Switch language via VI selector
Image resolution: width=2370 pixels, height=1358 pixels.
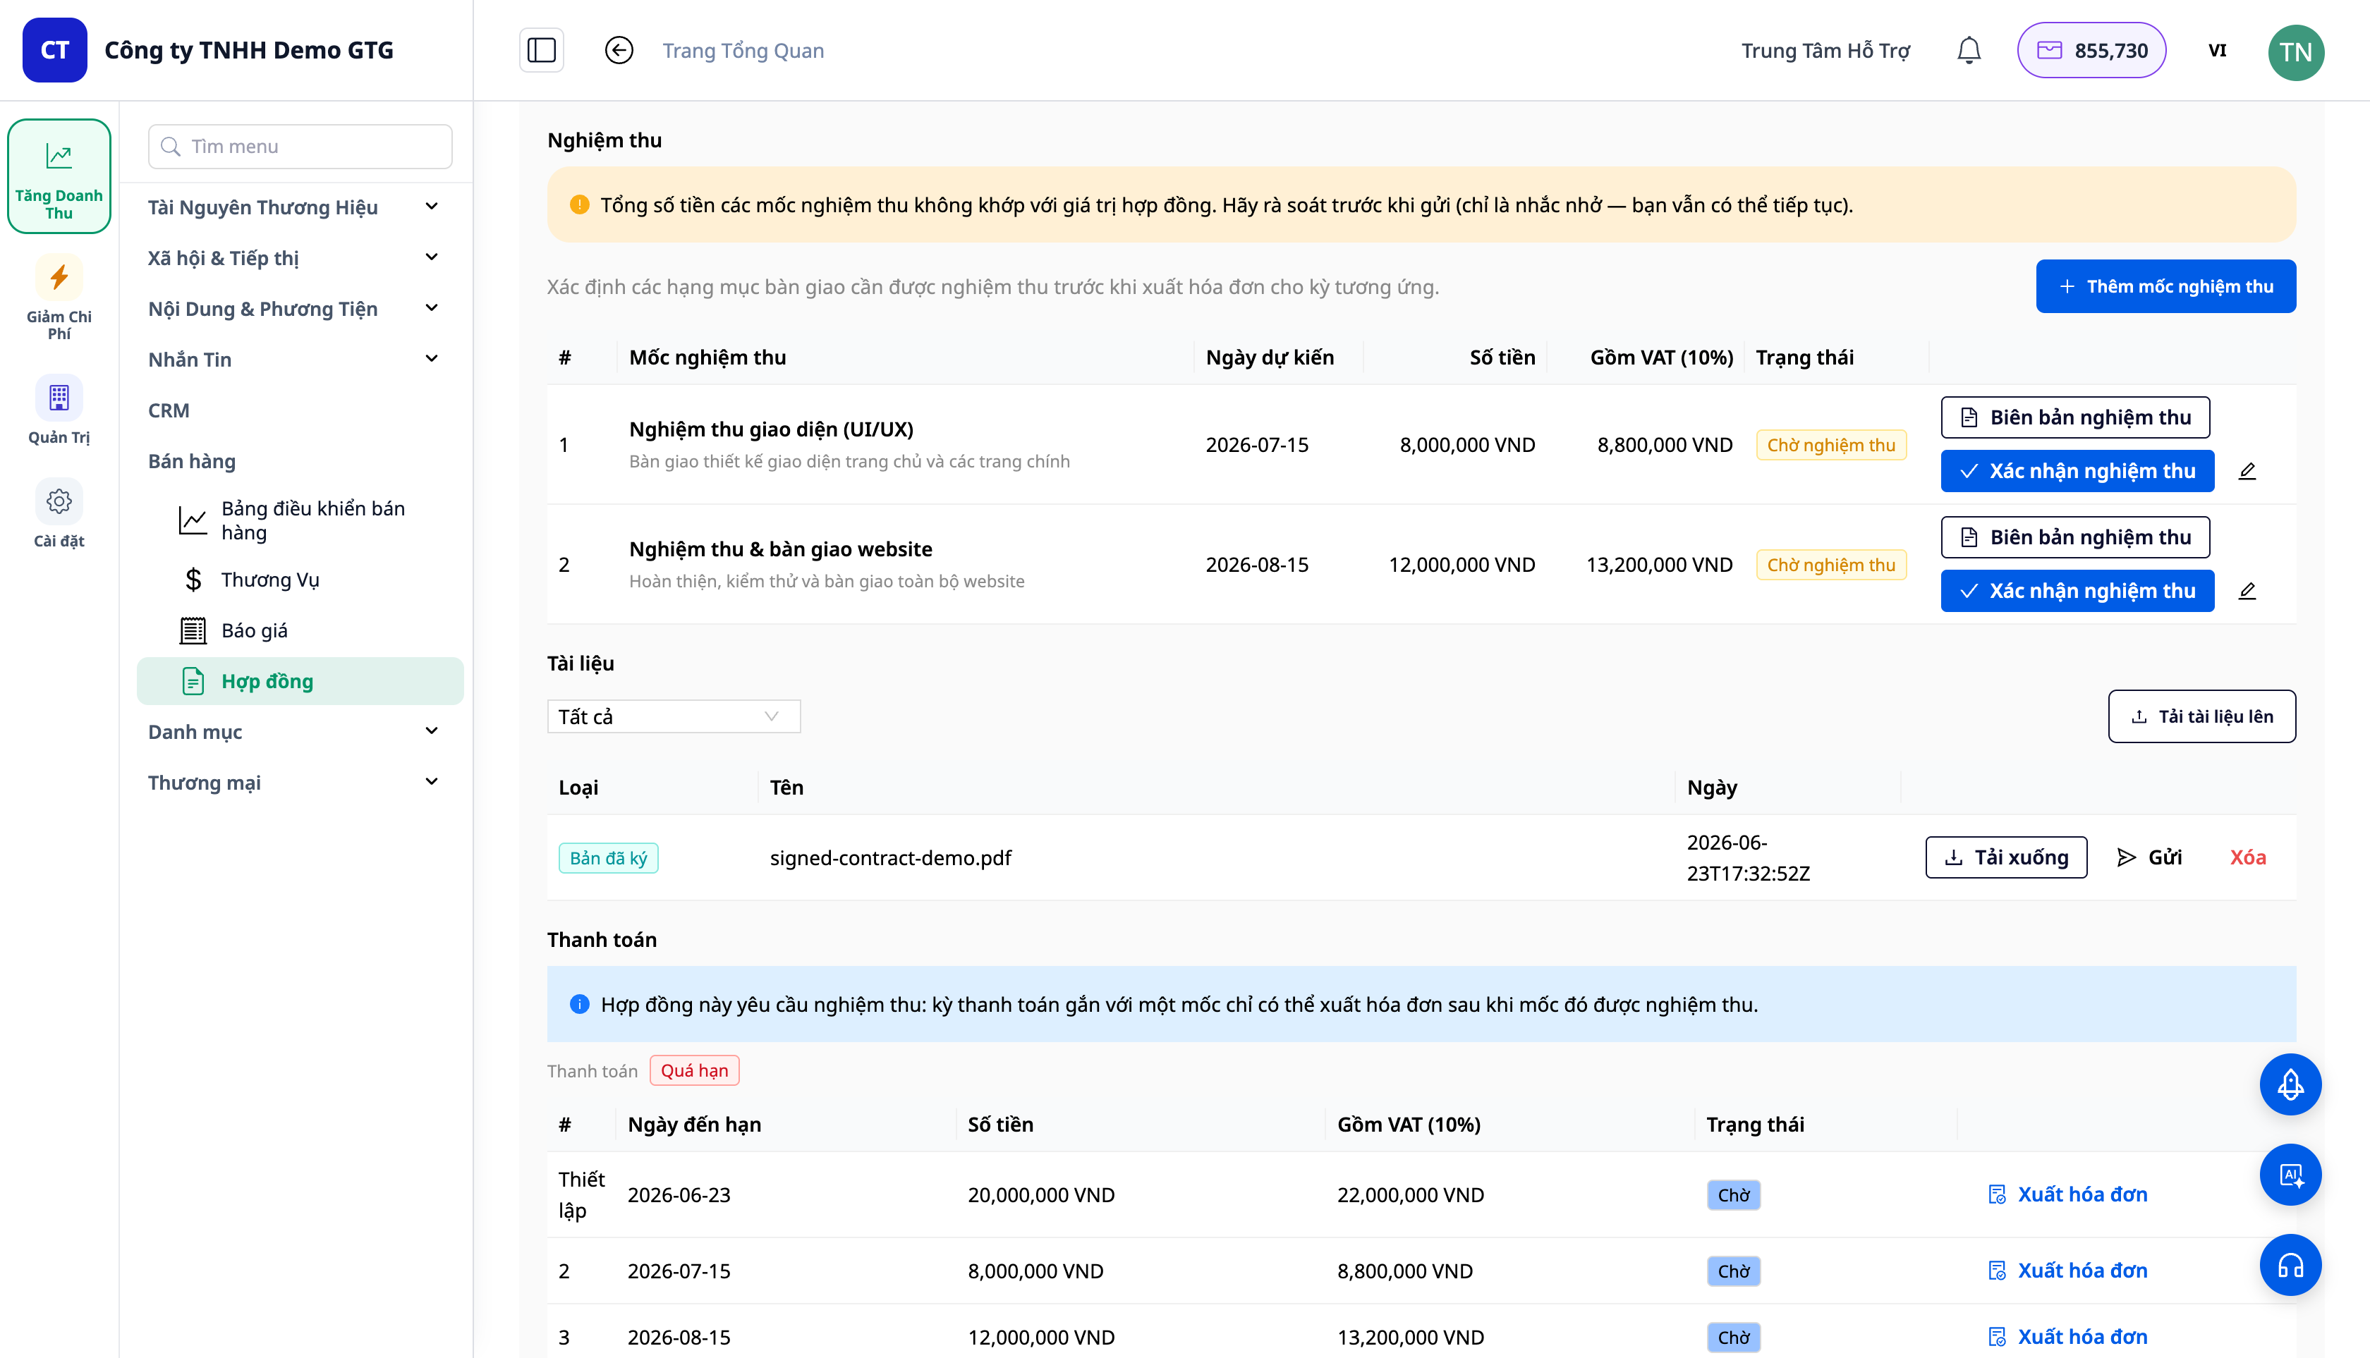[x=2217, y=50]
